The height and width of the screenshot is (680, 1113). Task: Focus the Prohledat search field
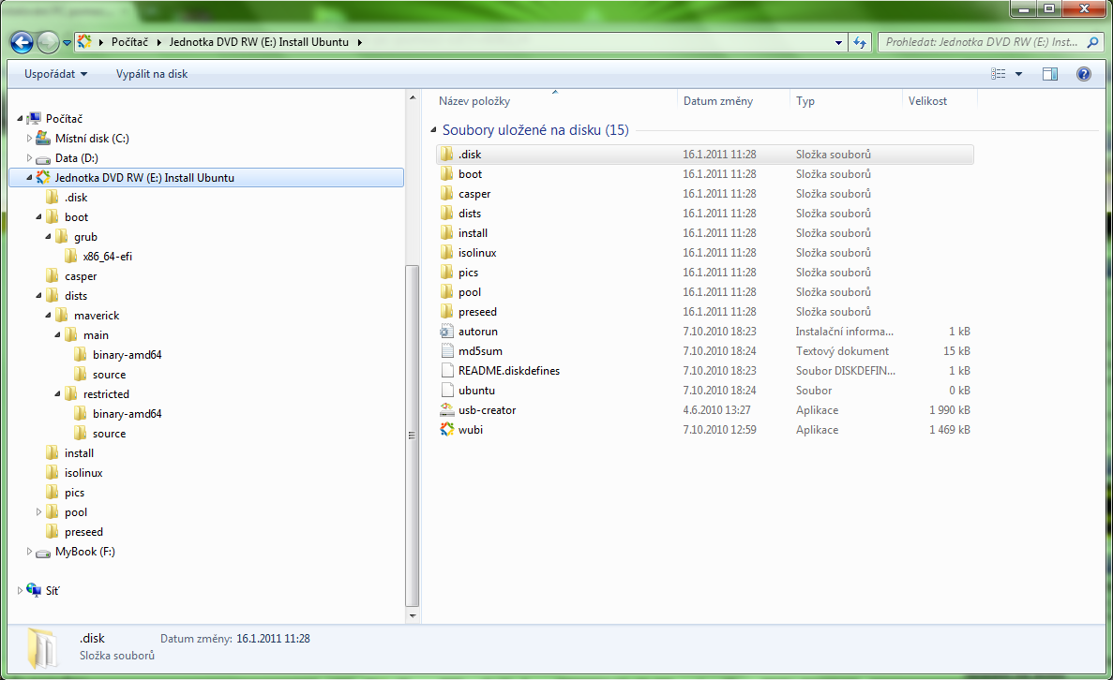pos(982,42)
